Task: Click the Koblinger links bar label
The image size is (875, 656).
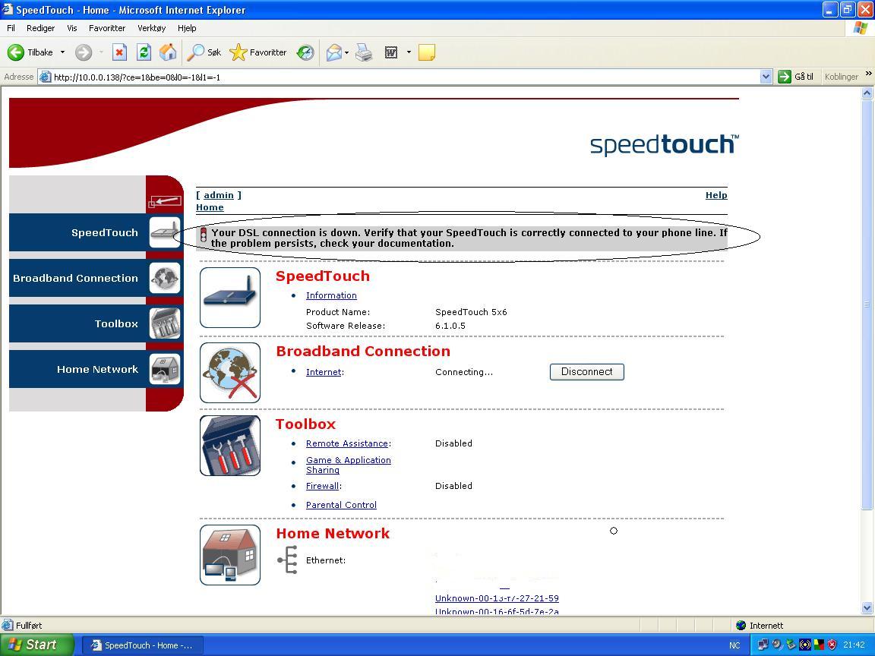Action: point(841,77)
